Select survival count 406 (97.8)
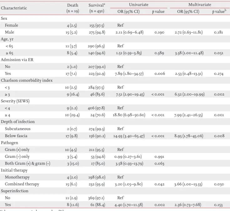Viewport: 230px width, 211px height. click(x=97, y=108)
